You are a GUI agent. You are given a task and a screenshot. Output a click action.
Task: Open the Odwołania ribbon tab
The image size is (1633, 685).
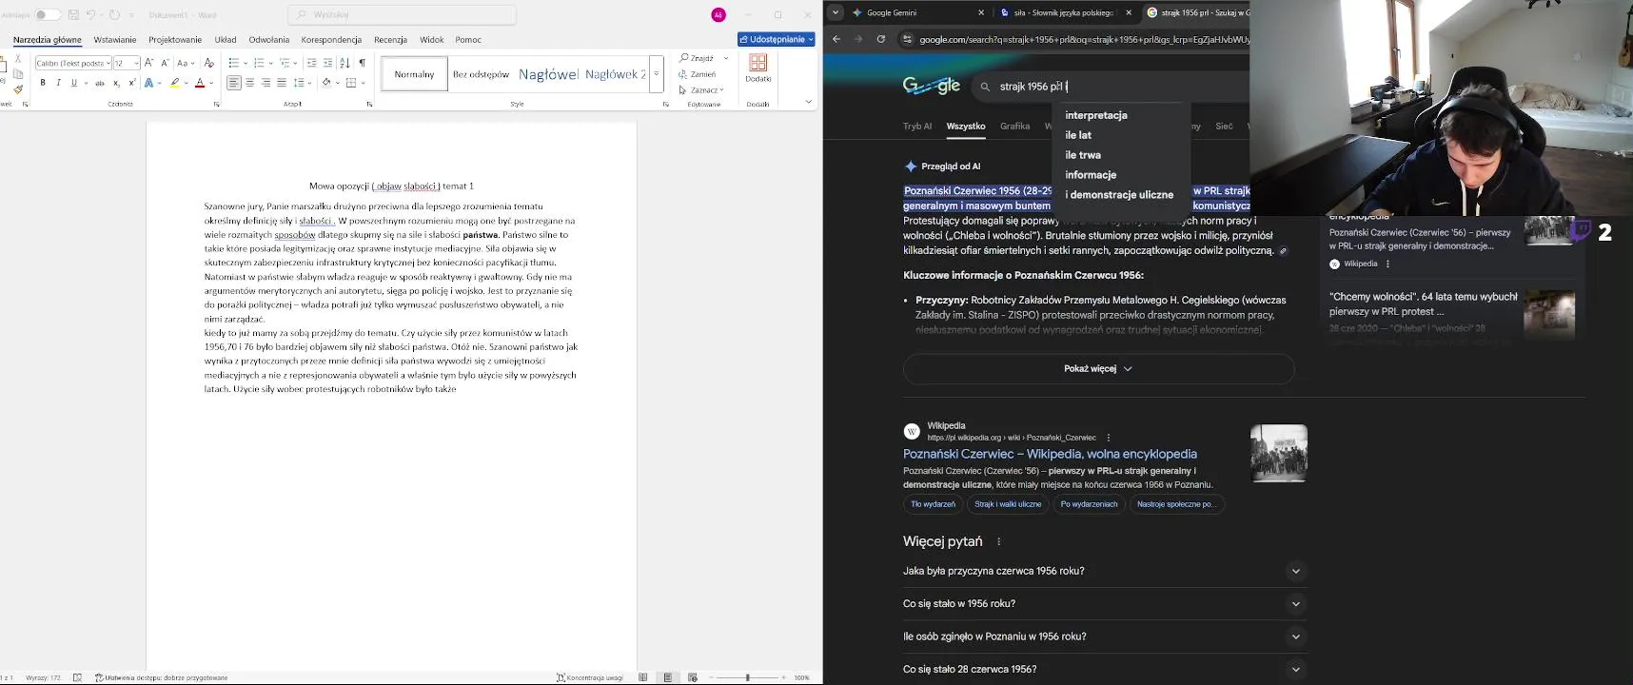click(x=269, y=40)
